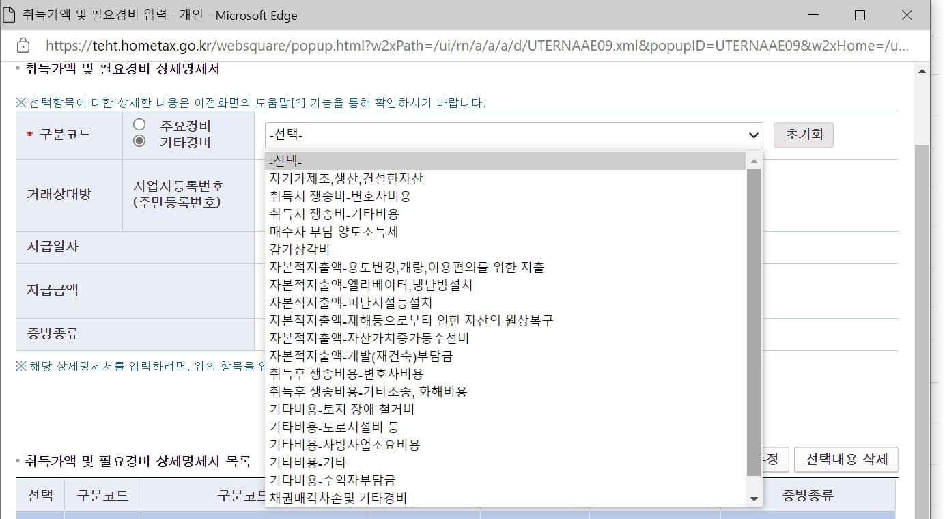Image resolution: width=945 pixels, height=519 pixels.
Task: Choose 자본적지출액-피난시설등설치 option
Action: 506,303
